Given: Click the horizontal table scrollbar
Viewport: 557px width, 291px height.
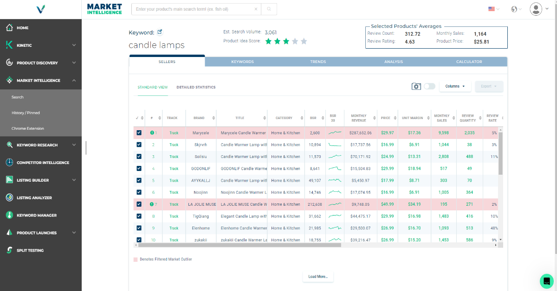Looking at the screenshot, I should 239,245.
